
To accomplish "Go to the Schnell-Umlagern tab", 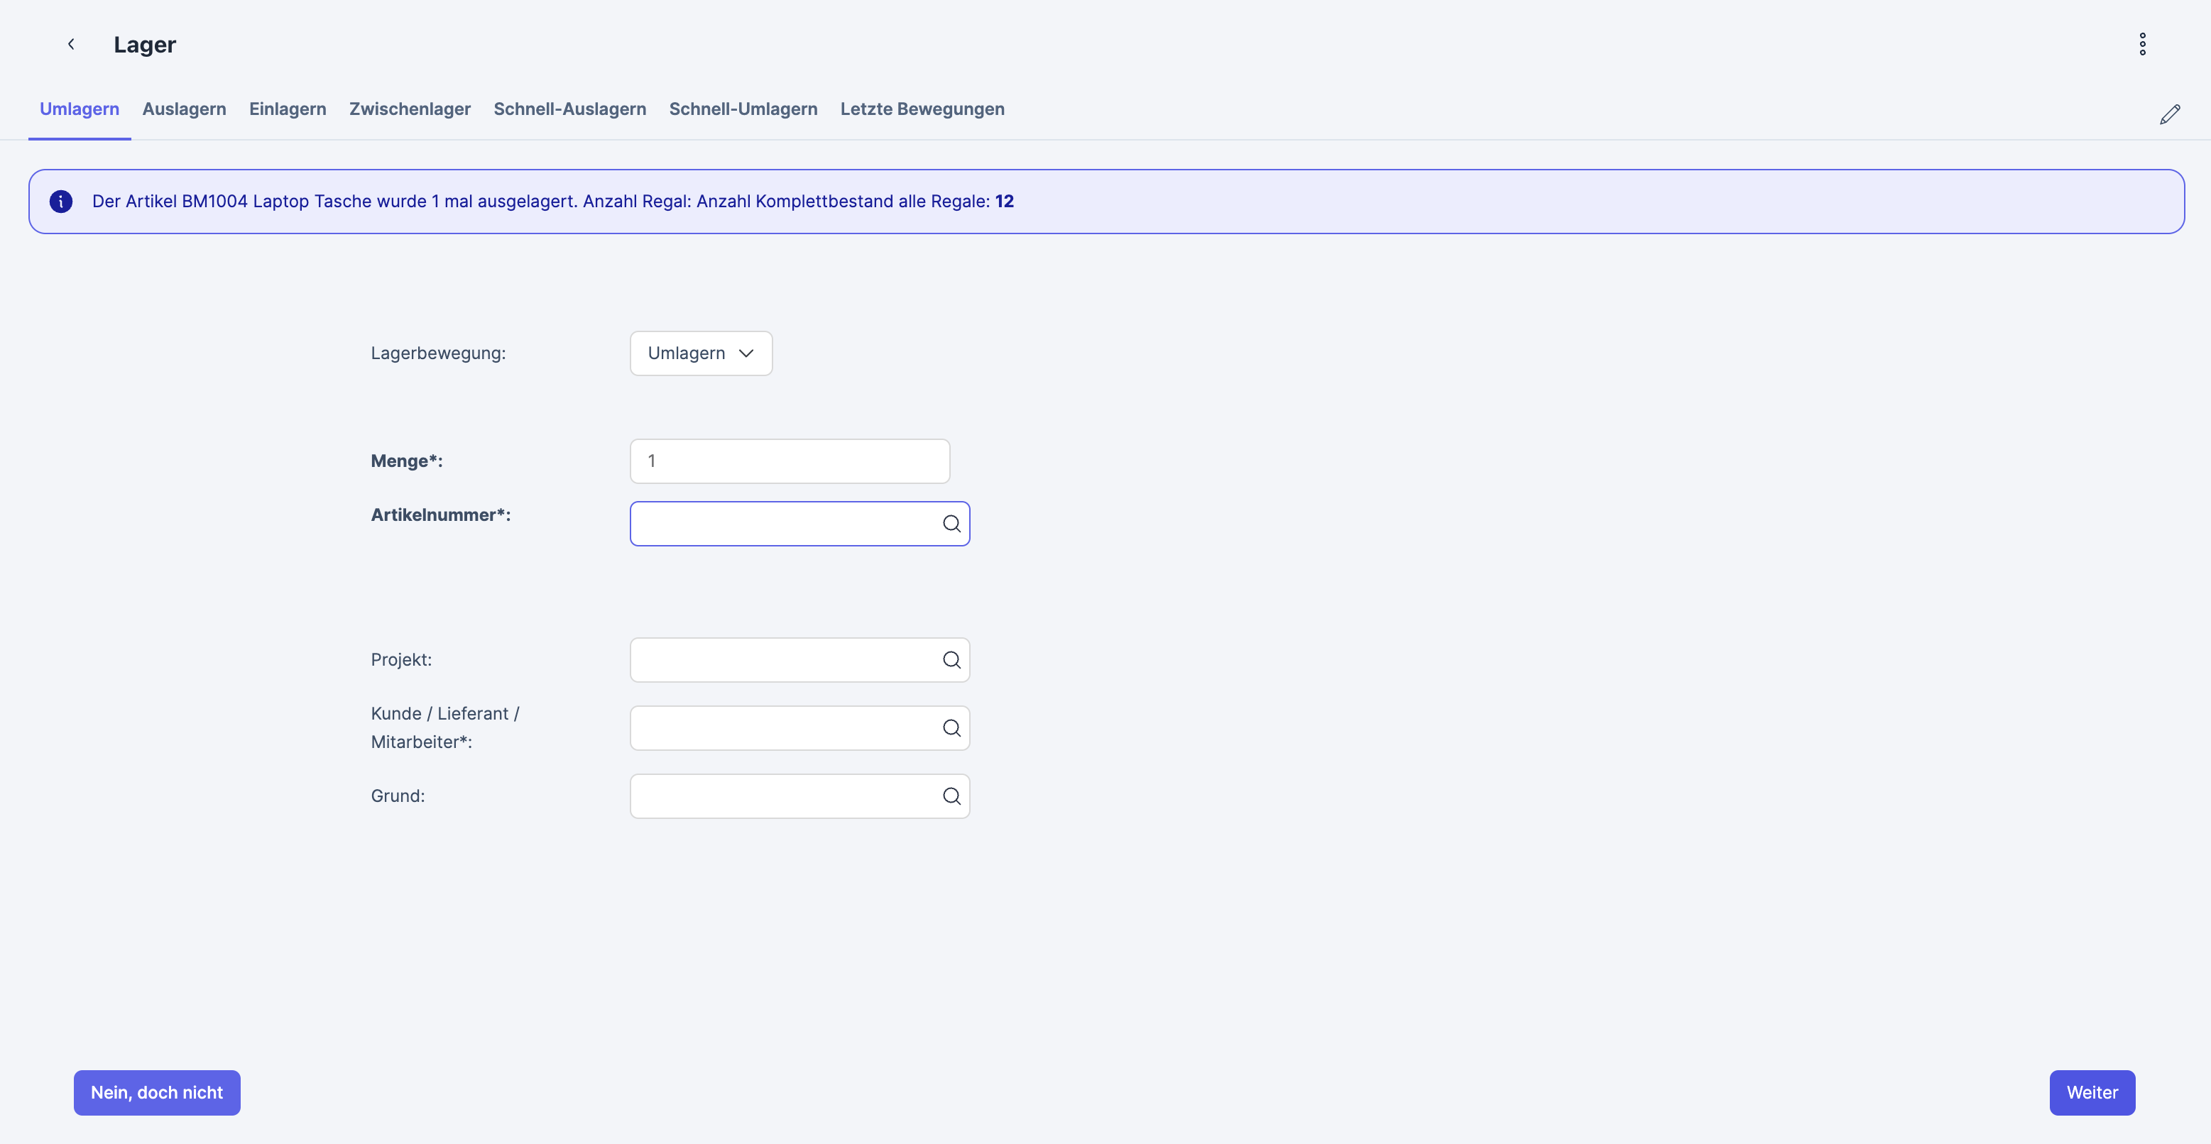I will [x=743, y=109].
